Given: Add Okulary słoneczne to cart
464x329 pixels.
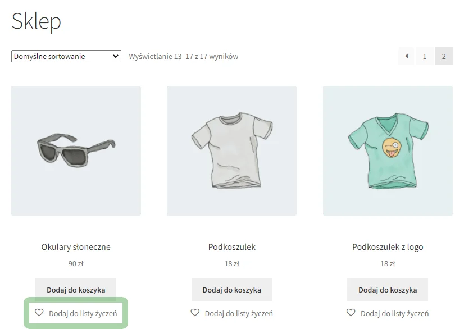Looking at the screenshot, I should tap(76, 290).
